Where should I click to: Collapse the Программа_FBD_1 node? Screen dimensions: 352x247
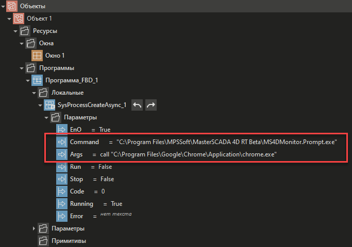pyautogui.click(x=28, y=80)
